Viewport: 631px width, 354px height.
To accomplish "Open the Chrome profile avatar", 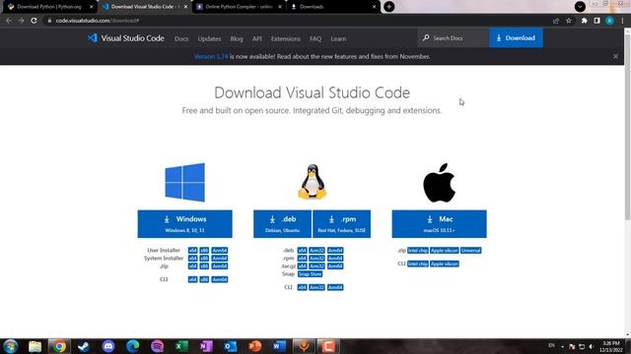I will [x=609, y=21].
